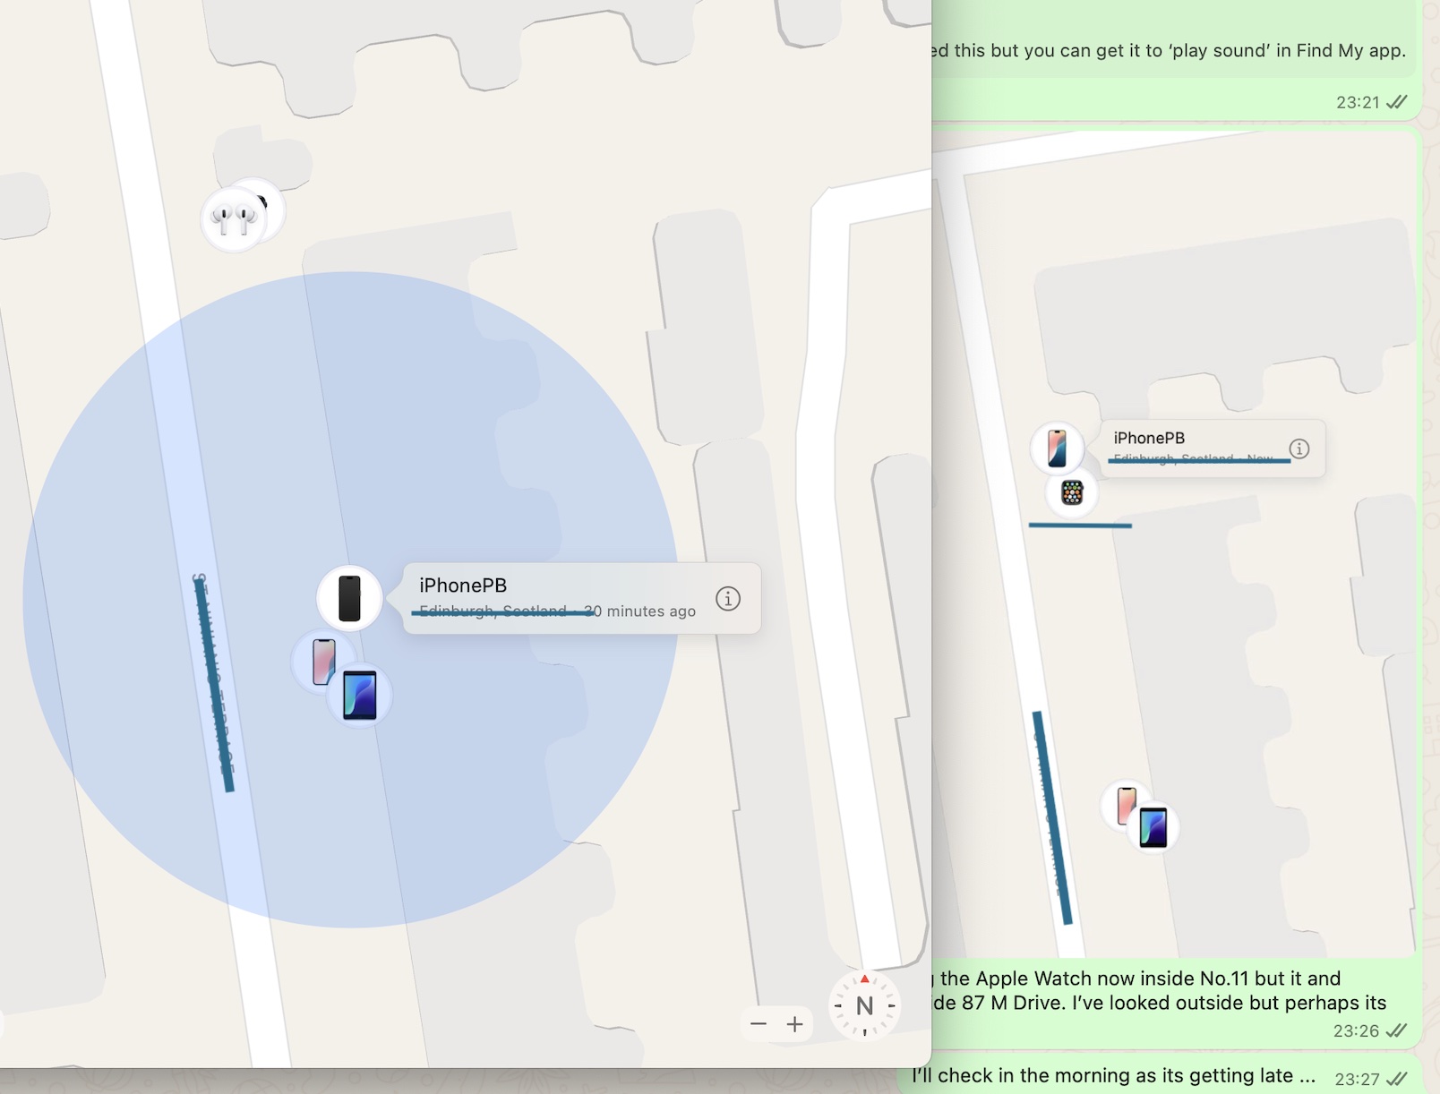The height and width of the screenshot is (1094, 1440).
Task: Click the 23:27 message timestamp
Action: 1357,1079
